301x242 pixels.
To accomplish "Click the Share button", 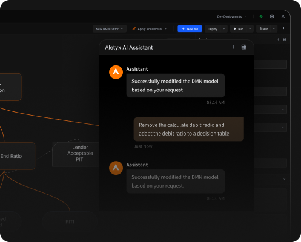I will (263, 28).
